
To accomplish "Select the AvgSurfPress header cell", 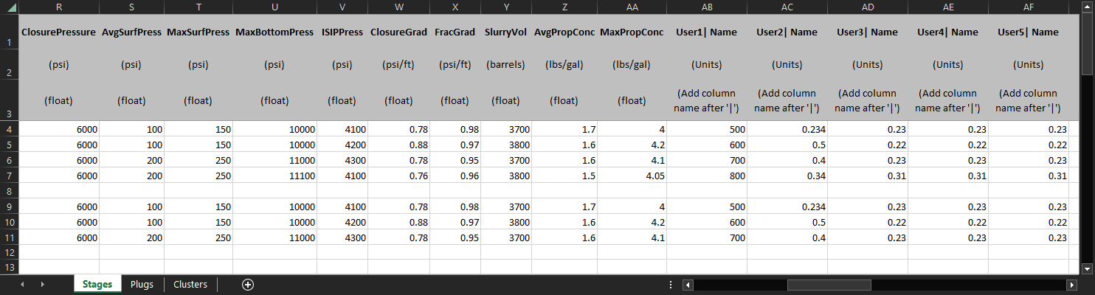I will pos(131,32).
